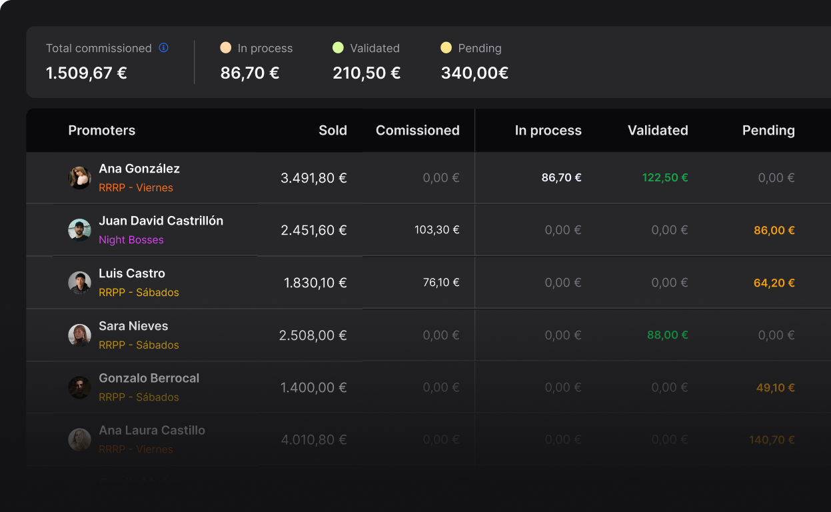
Task: Click Sara Nieves' avatar image
Action: coord(79,335)
